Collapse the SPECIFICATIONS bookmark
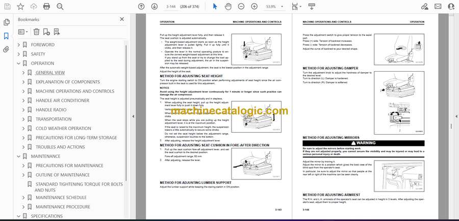Viewport: 459px width, 221px height. pyautogui.click(x=19, y=216)
